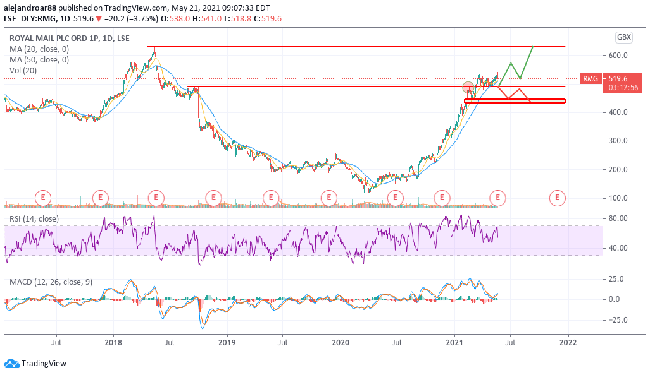Click the upcoming late-2021 earnings marker
Viewport: 650px width, 375px height.
[557, 198]
